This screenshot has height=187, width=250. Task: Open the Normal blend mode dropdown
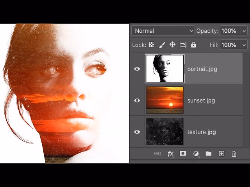[163, 30]
